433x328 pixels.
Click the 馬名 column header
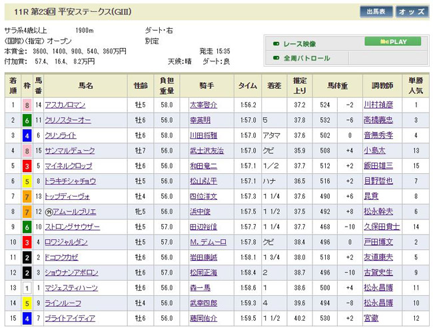coord(85,85)
